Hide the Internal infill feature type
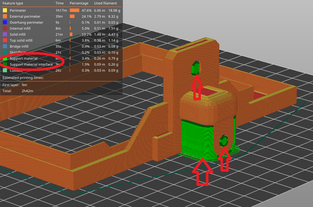 pos(20,28)
